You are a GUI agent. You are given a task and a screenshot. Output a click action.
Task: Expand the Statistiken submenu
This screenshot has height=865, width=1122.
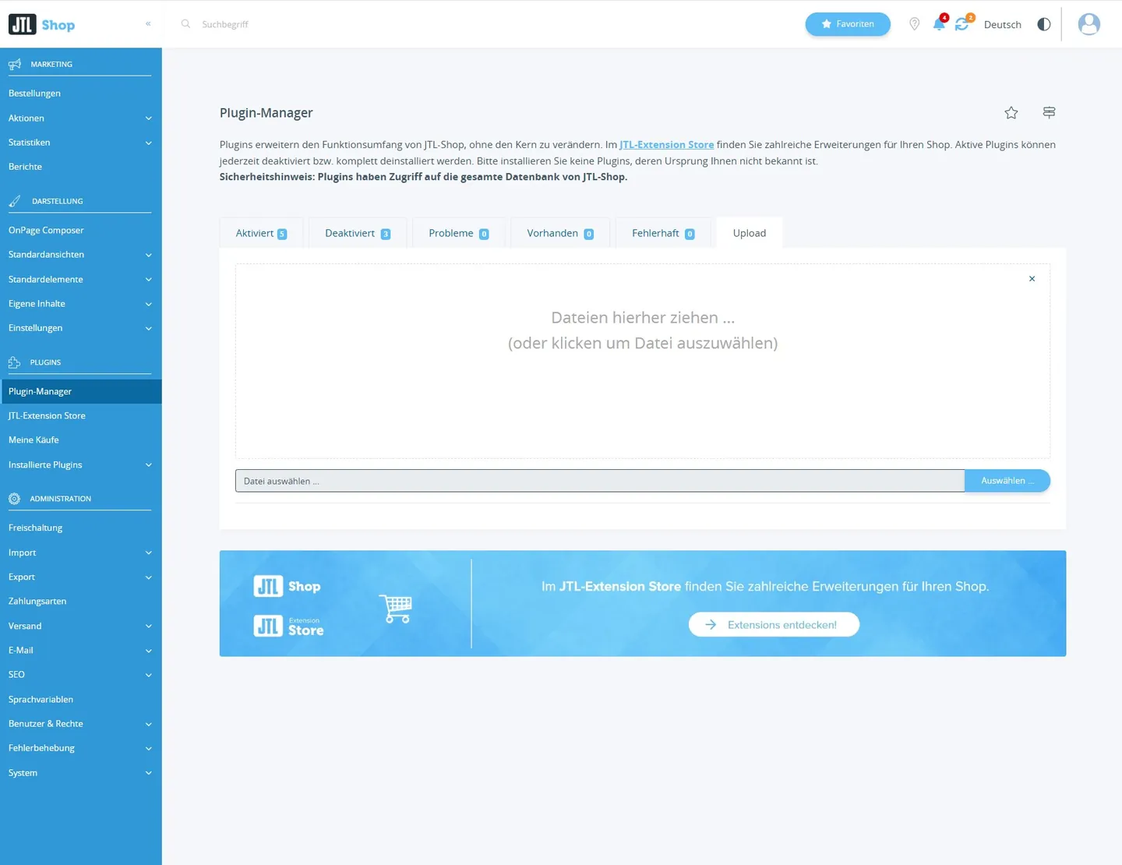click(148, 143)
